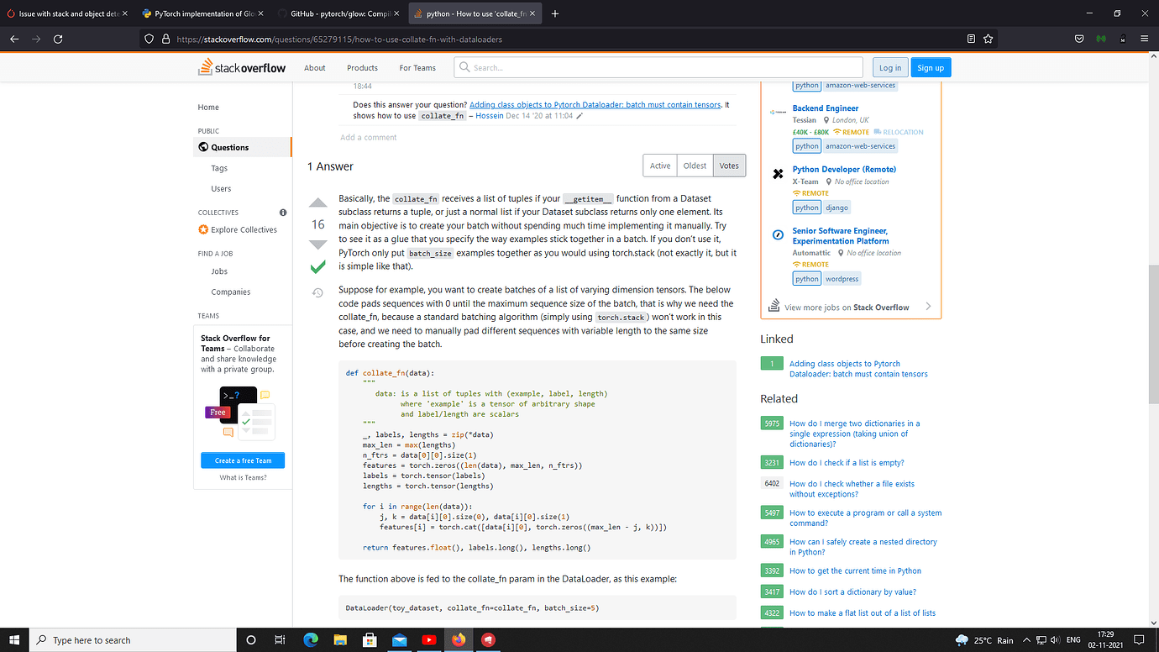Open the Firefox application menu

coord(1144,39)
